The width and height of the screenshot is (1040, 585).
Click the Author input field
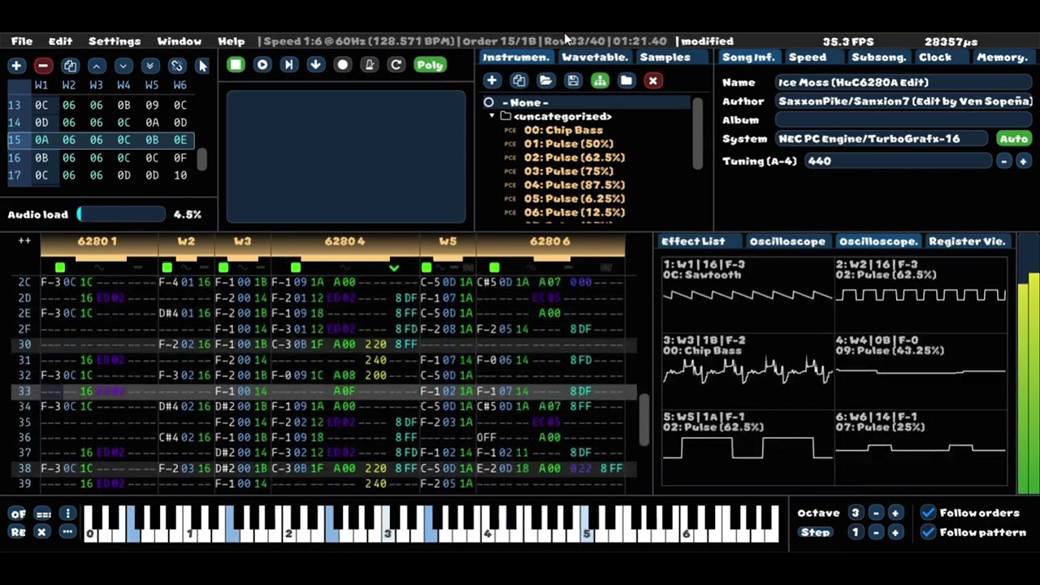click(903, 101)
